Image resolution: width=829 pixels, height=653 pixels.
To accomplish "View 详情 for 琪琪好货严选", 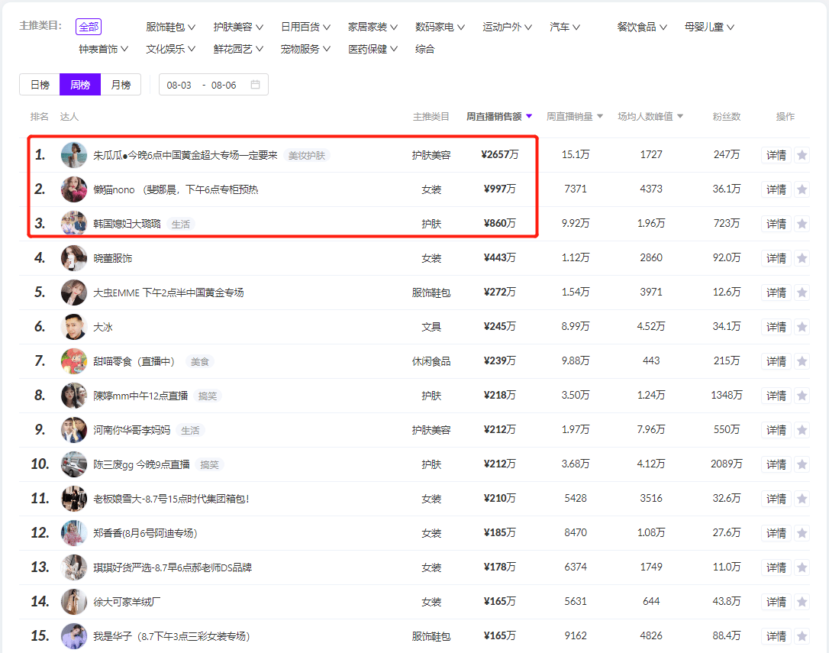I will pos(776,567).
